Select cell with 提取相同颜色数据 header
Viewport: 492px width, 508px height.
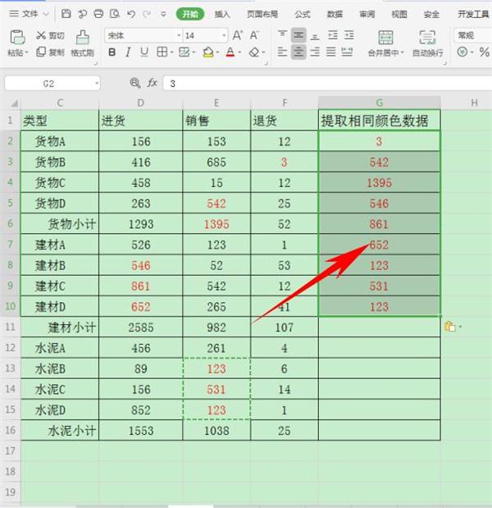point(379,121)
